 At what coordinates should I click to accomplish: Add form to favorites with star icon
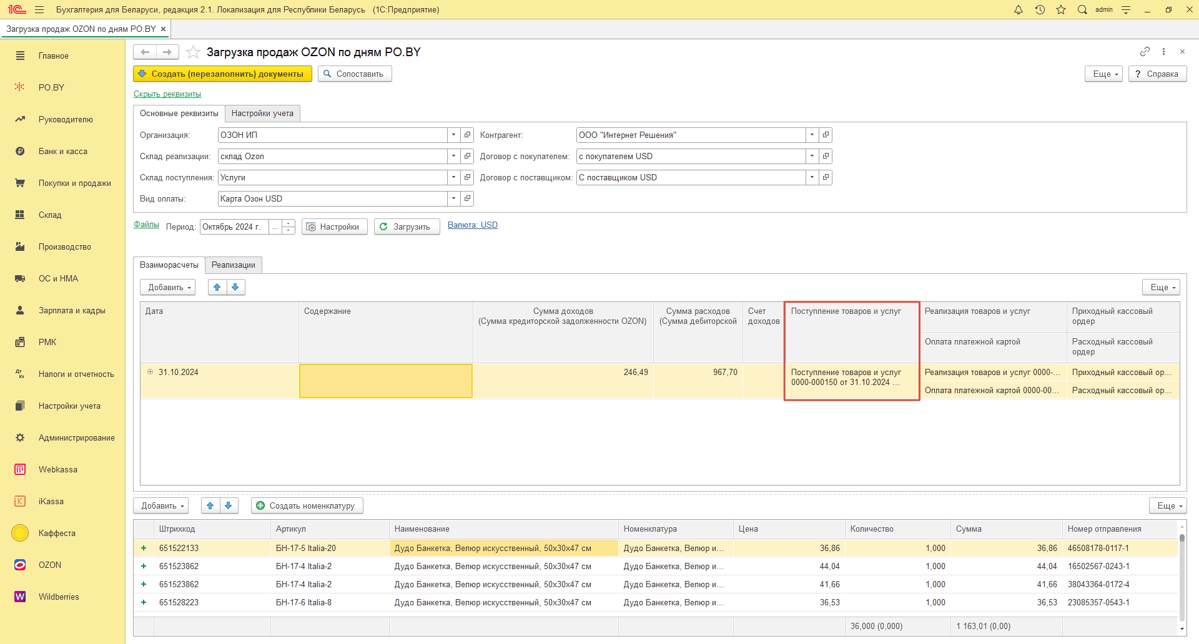[x=193, y=52]
